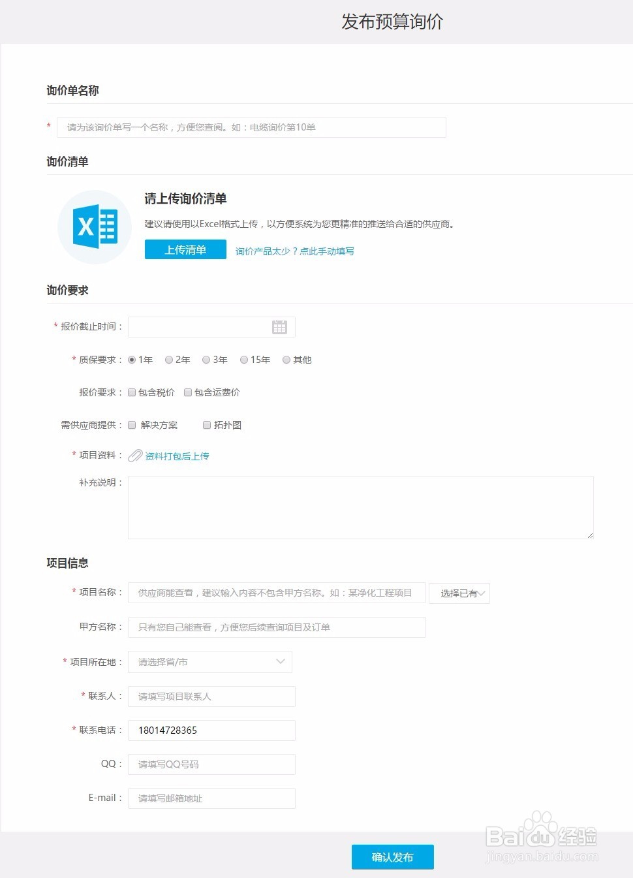This screenshot has height=878, width=633.
Task: Click the 报价截止时间 date input
Action: tap(211, 327)
